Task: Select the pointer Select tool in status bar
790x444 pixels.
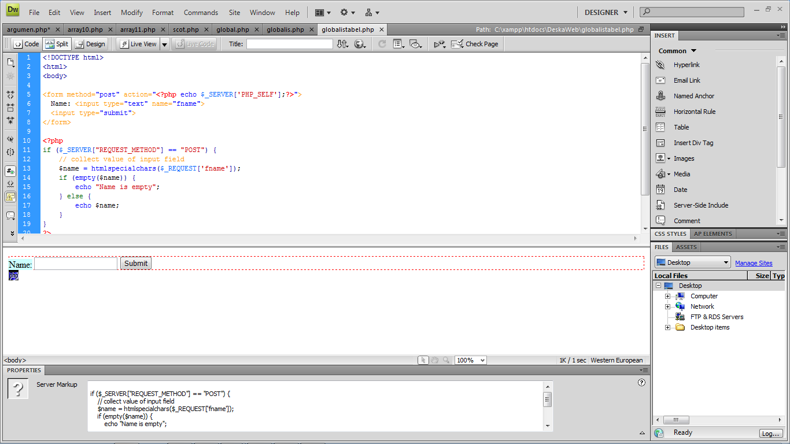Action: (x=423, y=360)
